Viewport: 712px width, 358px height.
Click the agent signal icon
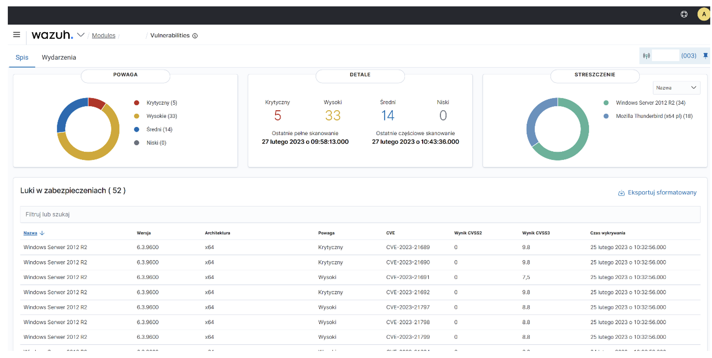tap(646, 56)
